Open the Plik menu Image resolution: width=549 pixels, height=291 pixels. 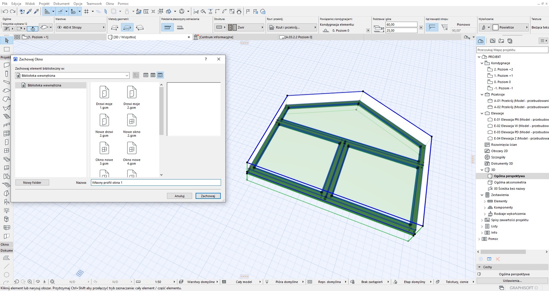point(5,3)
